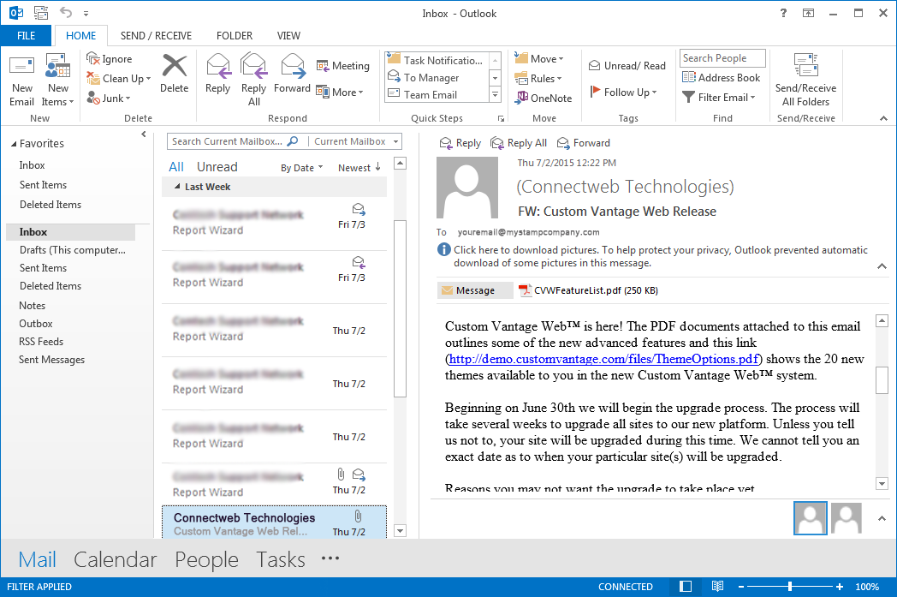Open the More respond dropdown
The height and width of the screenshot is (597, 897).
coord(341,92)
